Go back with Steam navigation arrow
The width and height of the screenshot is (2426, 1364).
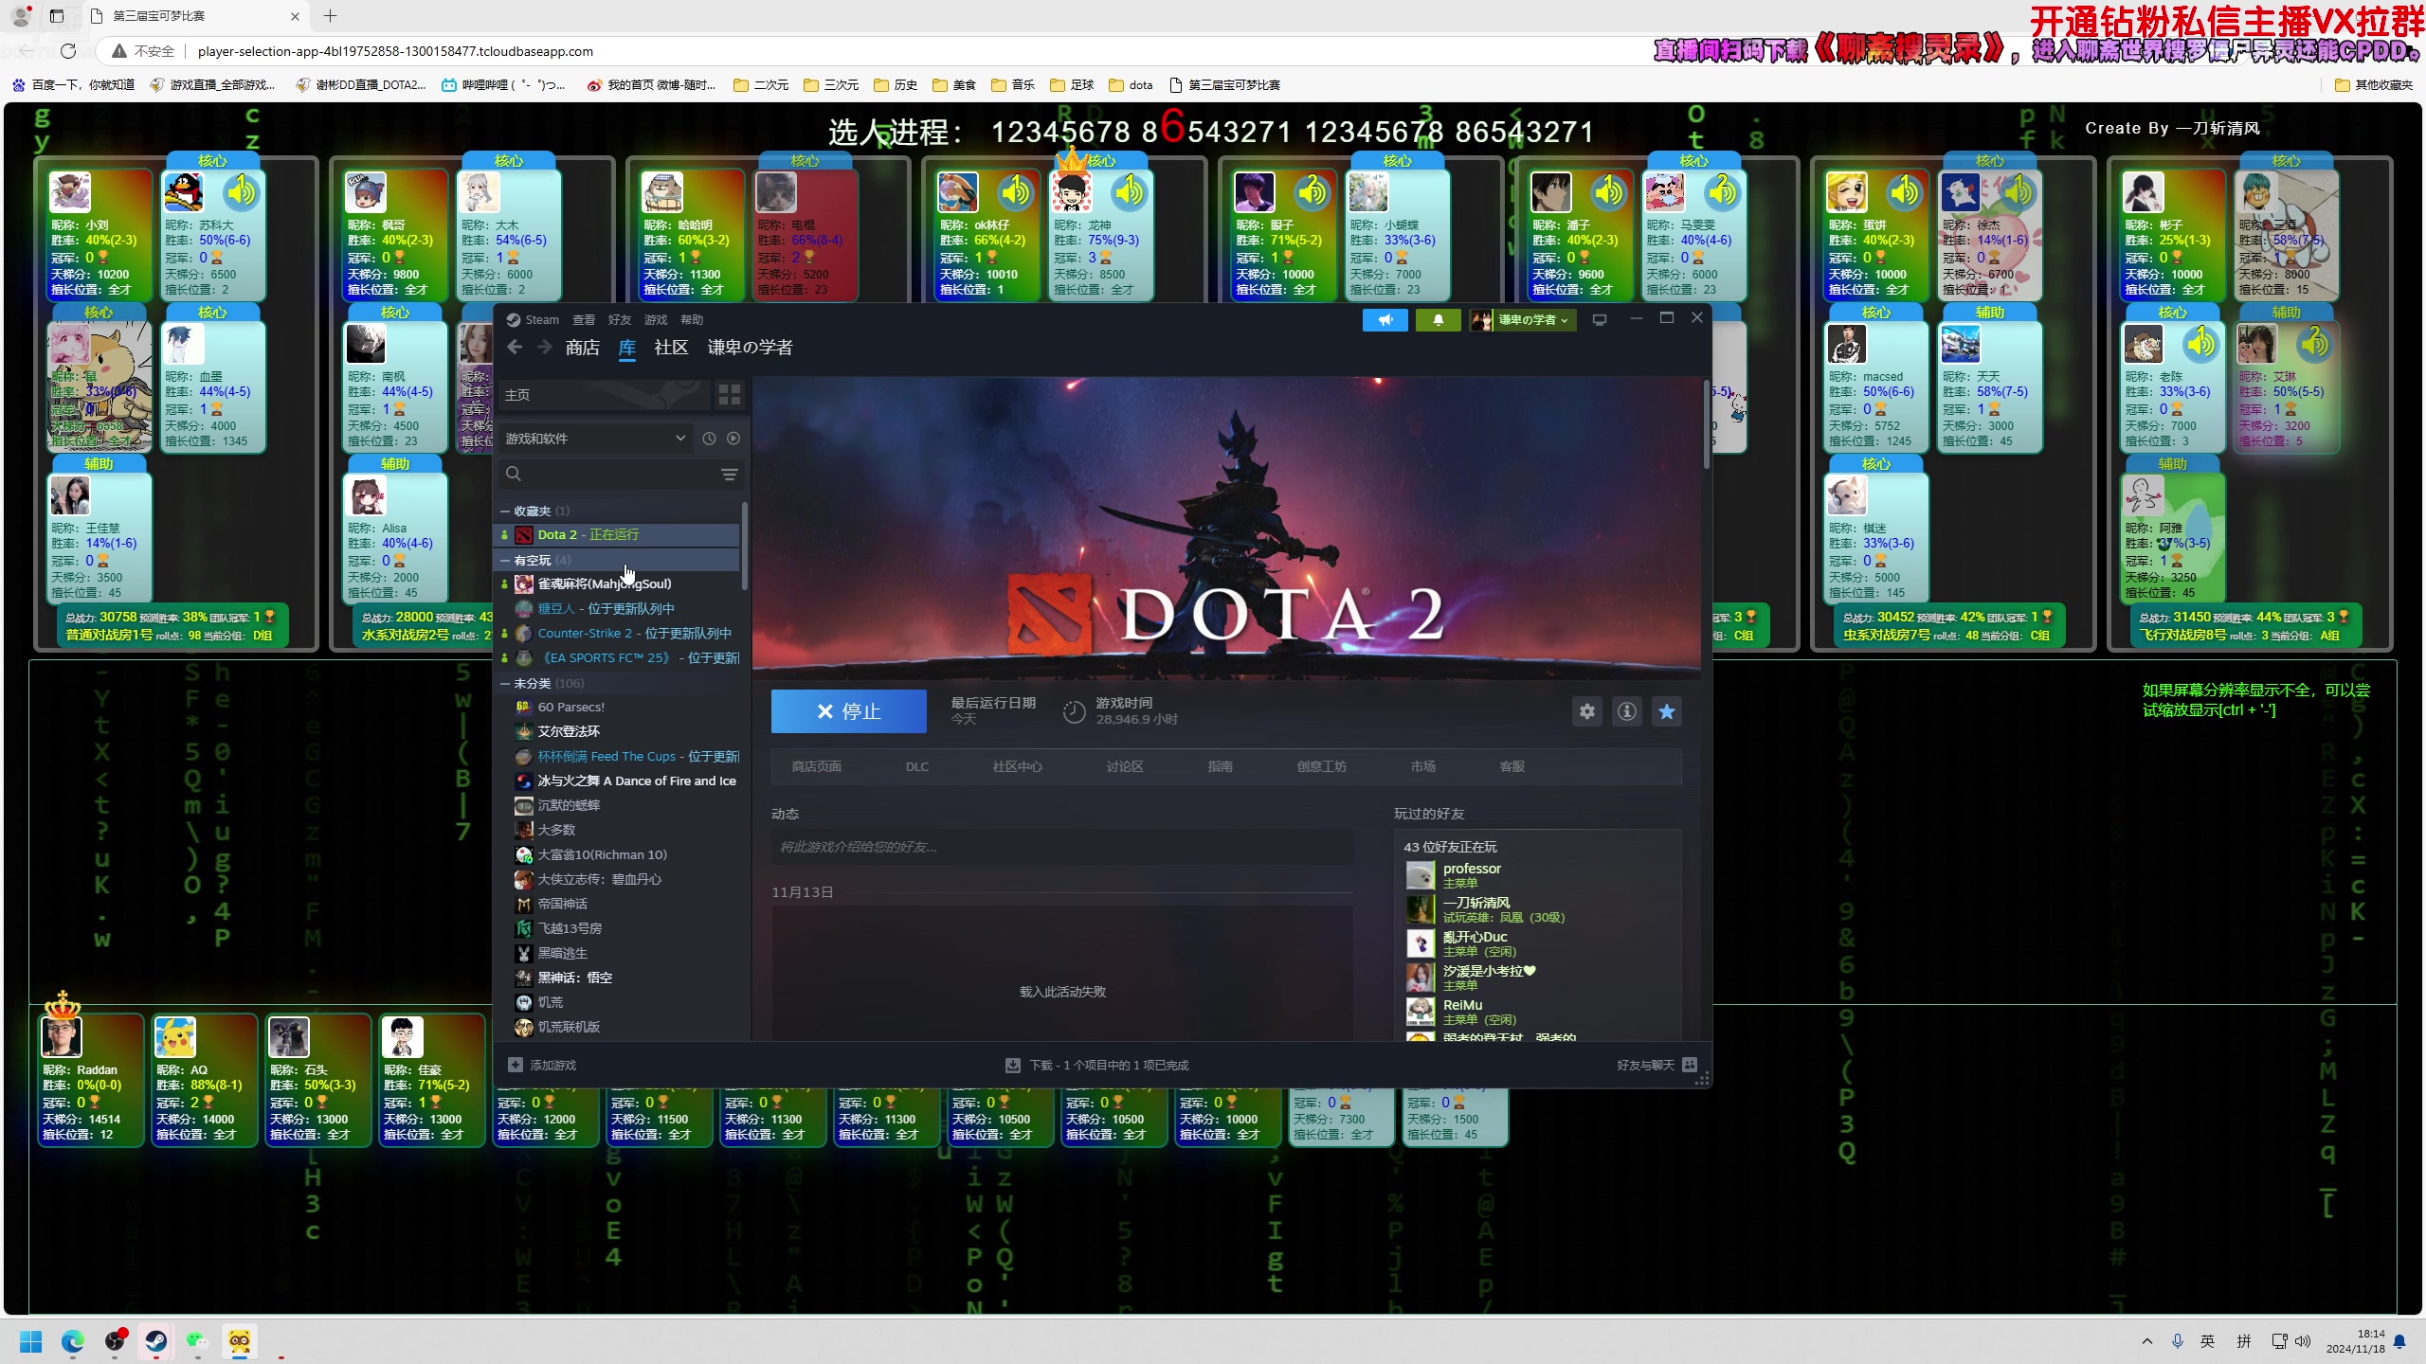(515, 348)
